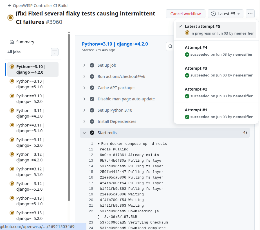Open job Python==3.13 | django~=5.2.0

click(x=33, y=216)
